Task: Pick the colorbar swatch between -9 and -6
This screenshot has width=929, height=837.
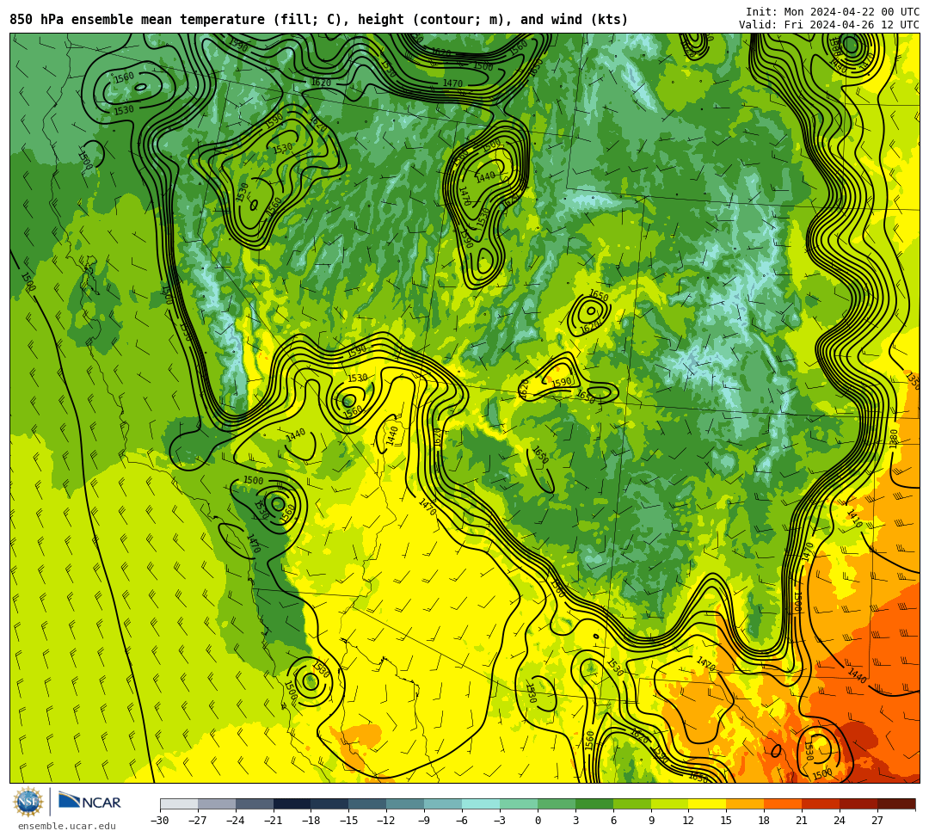Action: (x=443, y=803)
